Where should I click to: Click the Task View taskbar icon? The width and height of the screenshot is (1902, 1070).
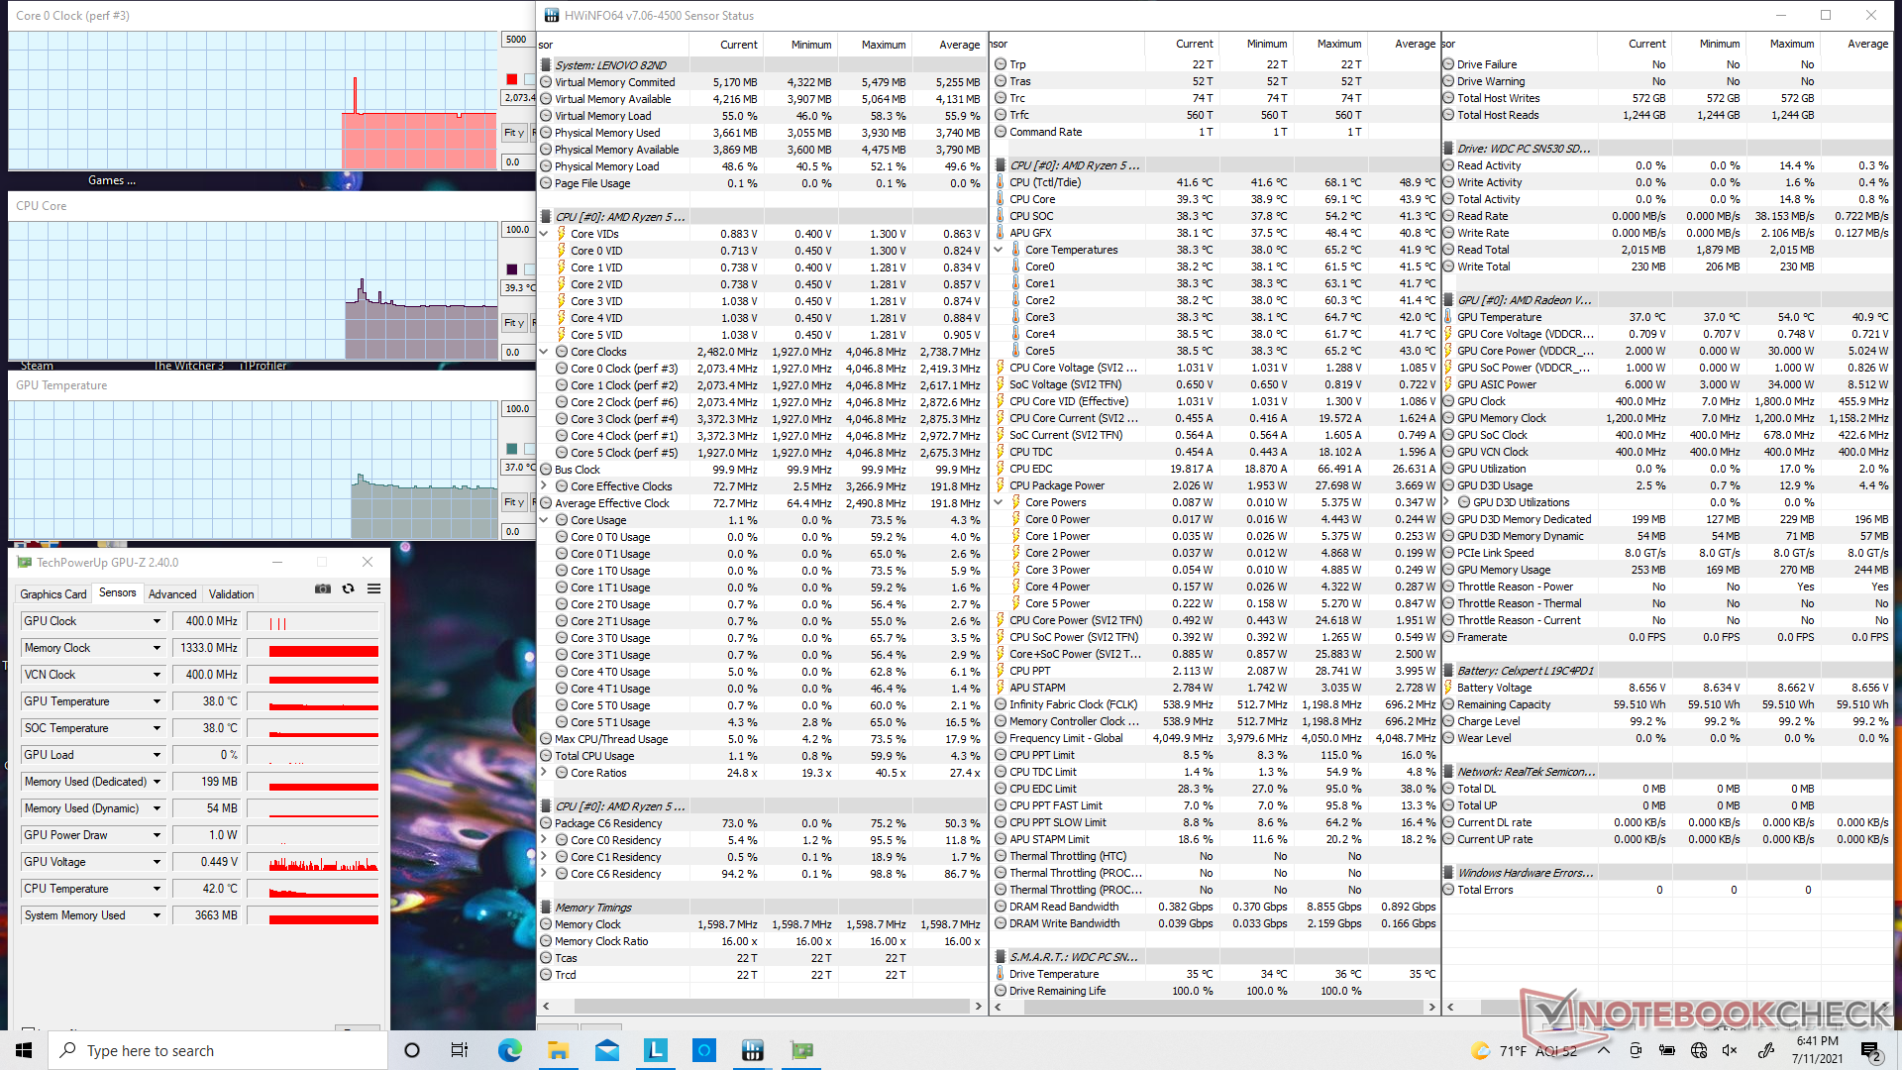click(460, 1050)
